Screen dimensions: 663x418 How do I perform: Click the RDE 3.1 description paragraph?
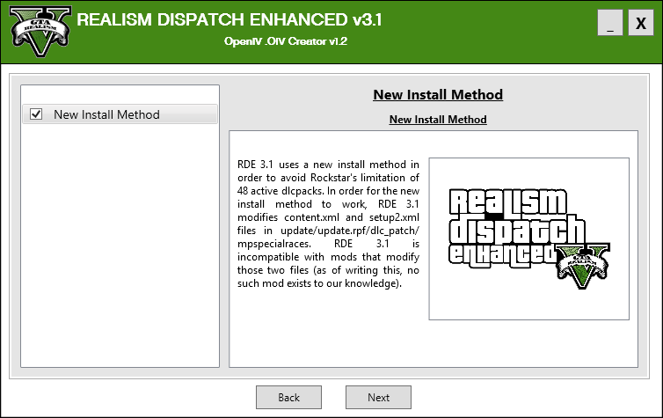tap(328, 224)
